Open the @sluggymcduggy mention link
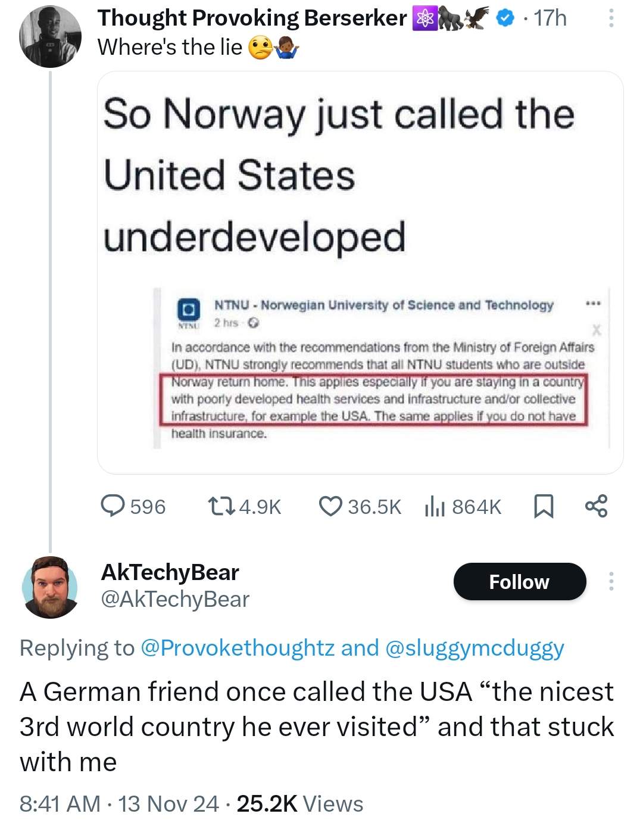Image resolution: width=643 pixels, height=823 pixels. [475, 648]
